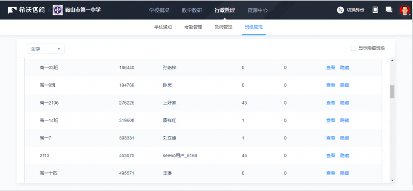The image size is (413, 191).
Task: View details for class 高一2106
Action: (x=330, y=103)
